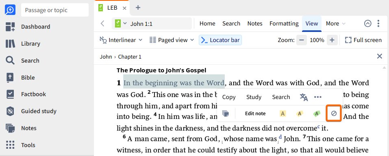Toggle Full screen mode
Image resolution: width=389 pixels, height=156 pixels.
(363, 40)
